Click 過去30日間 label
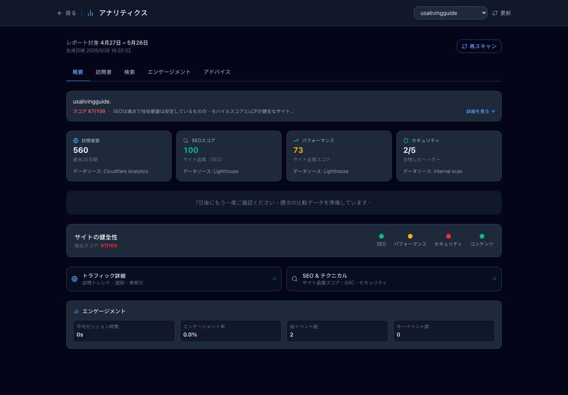568x395 pixels. point(85,160)
